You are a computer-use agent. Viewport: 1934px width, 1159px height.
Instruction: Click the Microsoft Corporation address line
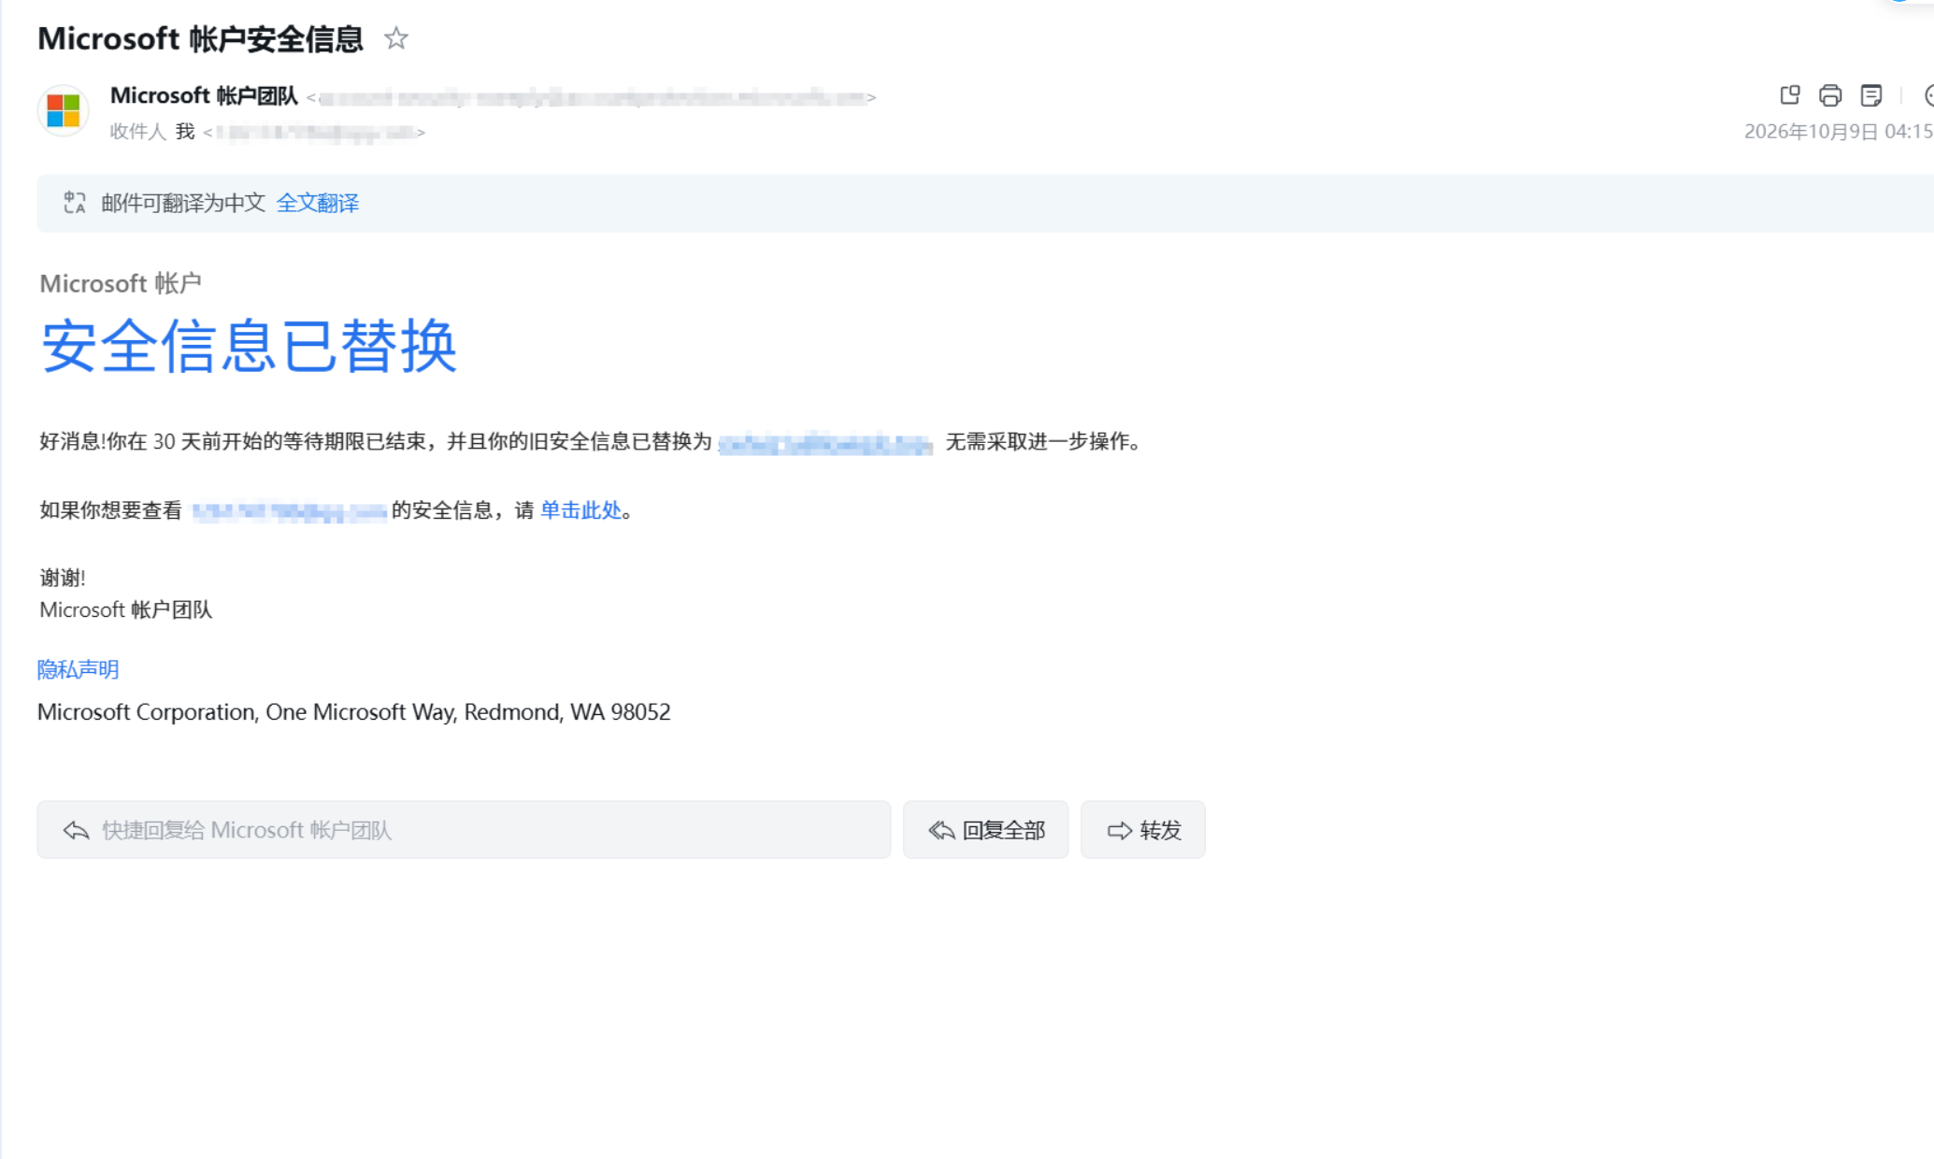click(x=354, y=712)
